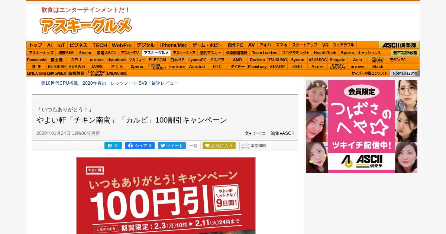
Task: Open the アキバ tab
Action: click(x=265, y=45)
